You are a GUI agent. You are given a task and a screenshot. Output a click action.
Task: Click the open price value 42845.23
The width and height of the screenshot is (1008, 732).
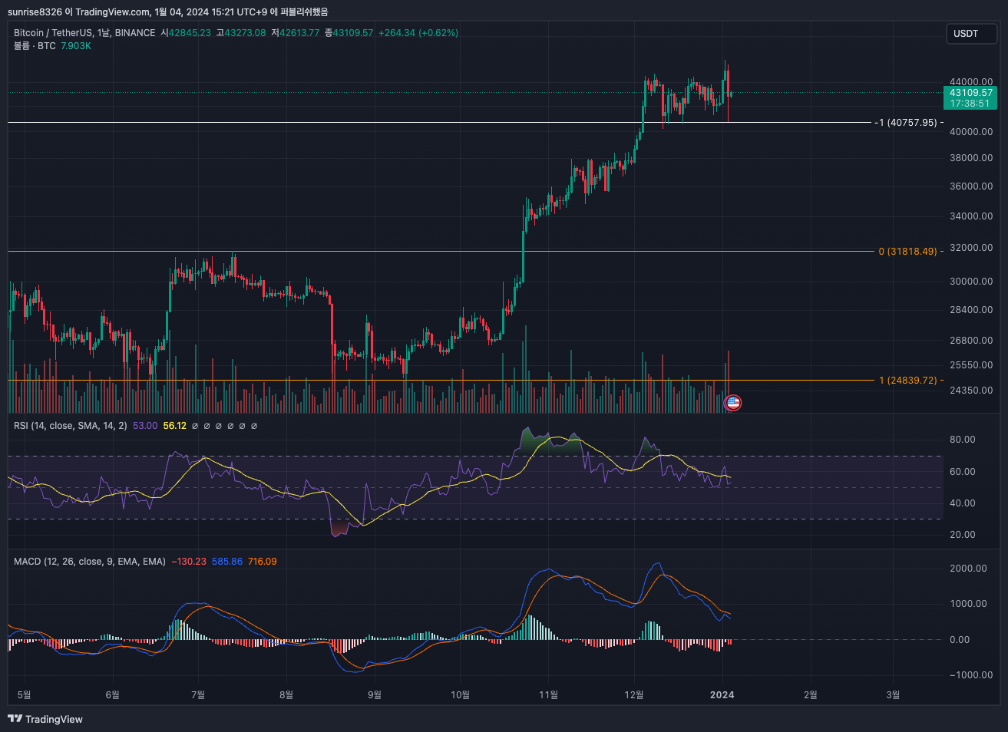(x=190, y=33)
